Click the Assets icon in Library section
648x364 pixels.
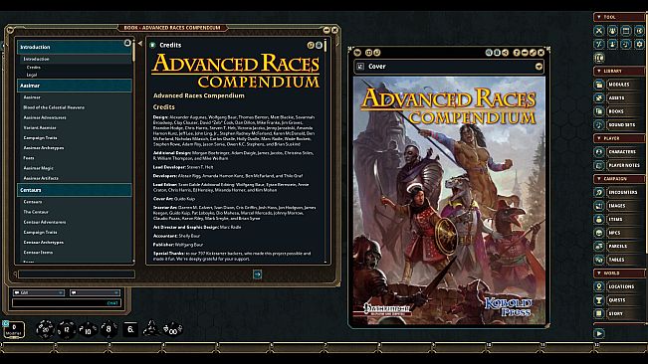599,97
